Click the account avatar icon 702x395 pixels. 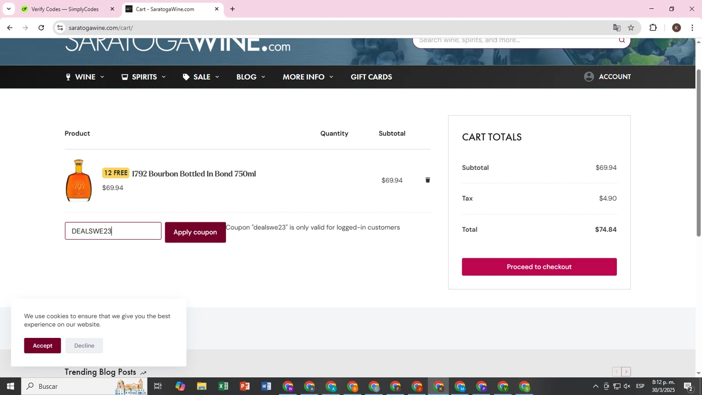(x=589, y=77)
